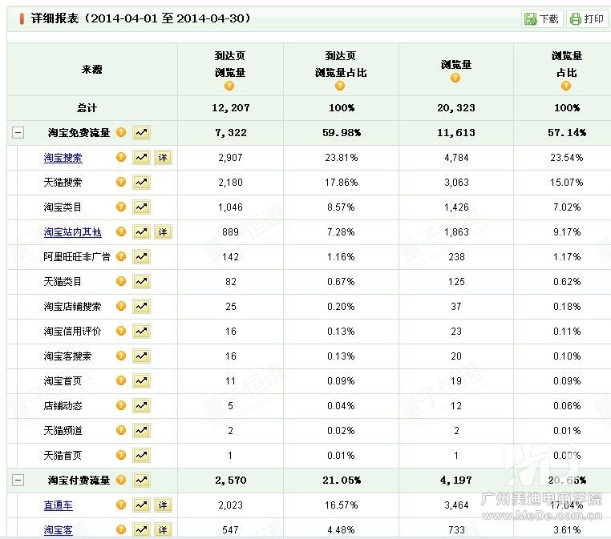The width and height of the screenshot is (611, 539).
Task: Show trend chart for 淘宝付费流量
Action: tap(141, 481)
